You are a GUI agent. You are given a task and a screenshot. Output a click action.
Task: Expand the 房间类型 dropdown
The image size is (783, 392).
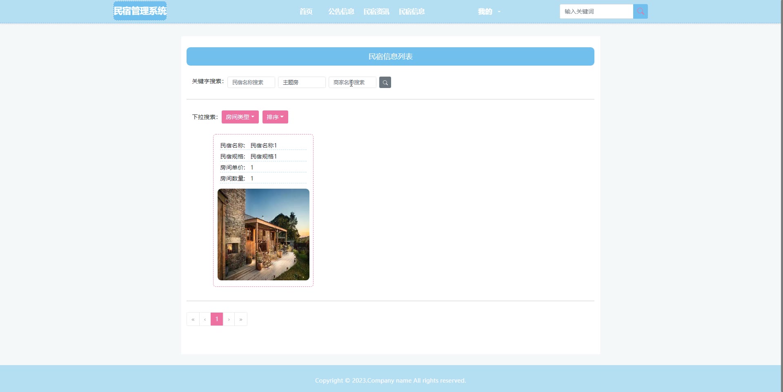pos(240,117)
